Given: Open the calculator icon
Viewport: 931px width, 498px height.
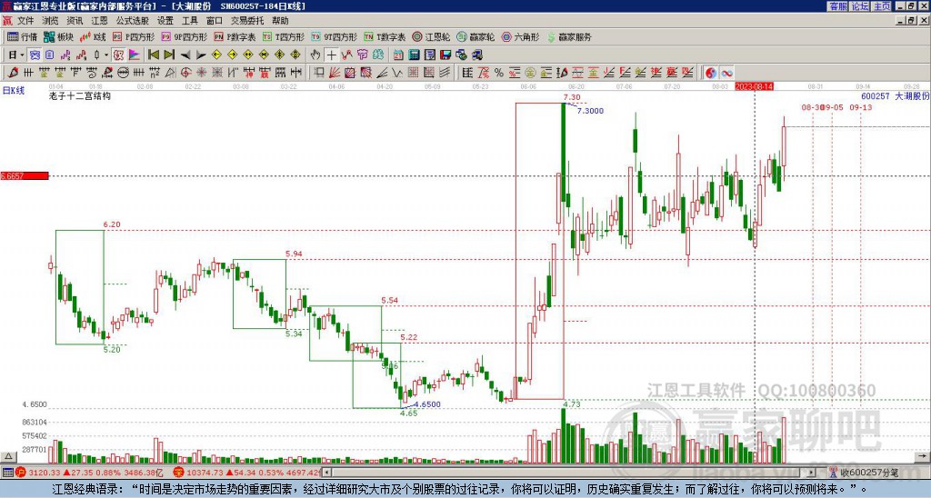Looking at the screenshot, I should point(414,55).
